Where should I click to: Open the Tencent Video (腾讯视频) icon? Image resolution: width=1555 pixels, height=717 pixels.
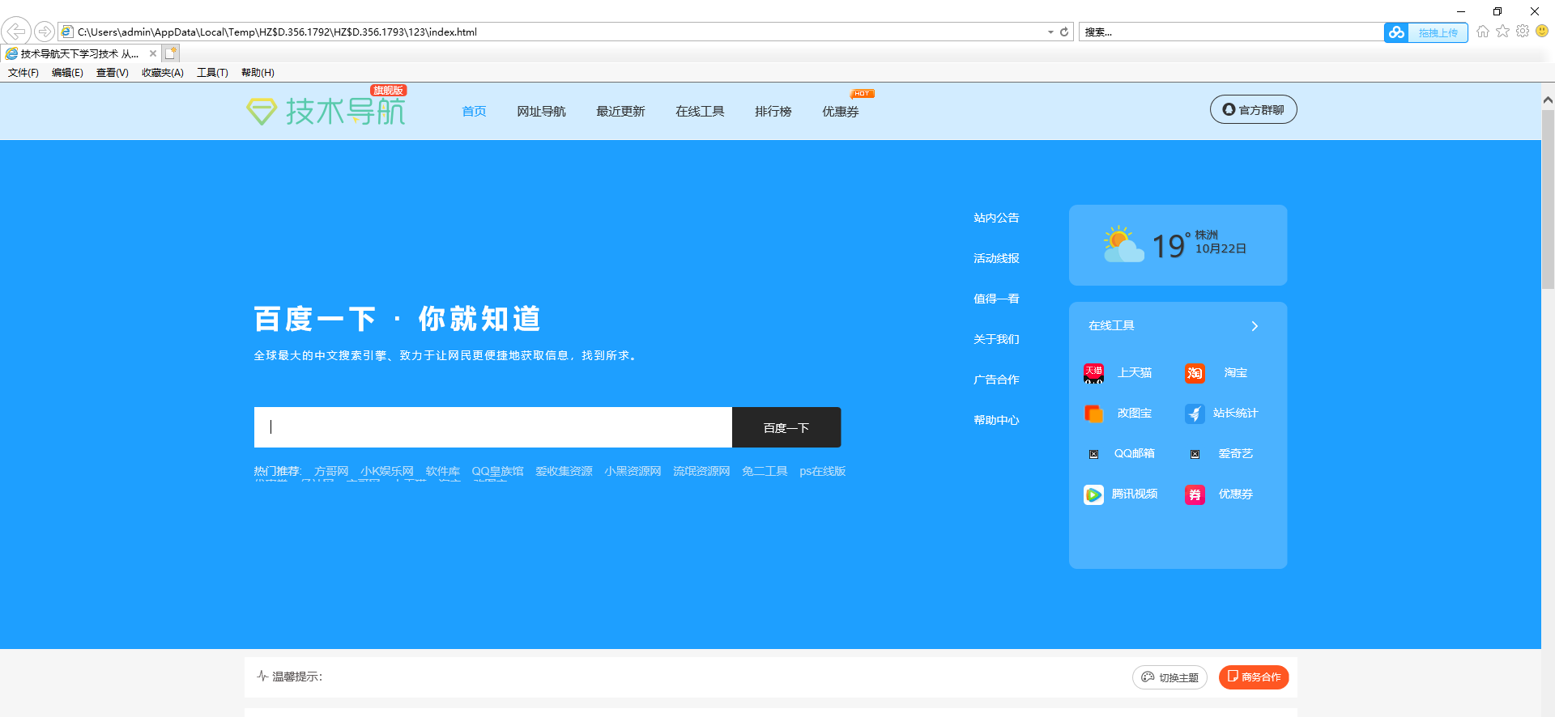tap(1093, 494)
